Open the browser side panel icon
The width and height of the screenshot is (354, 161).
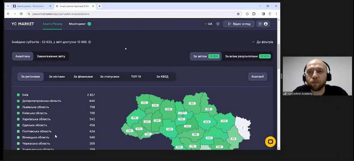click(263, 14)
